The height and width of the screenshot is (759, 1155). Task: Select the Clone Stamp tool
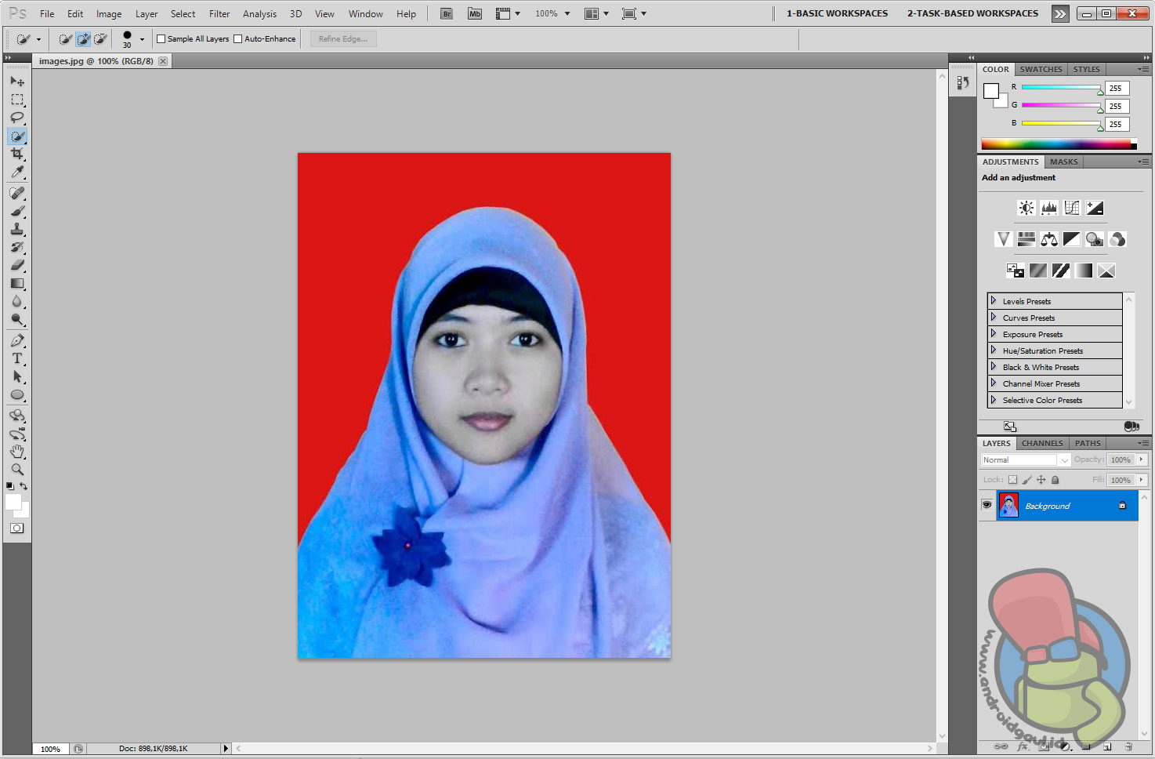(17, 229)
